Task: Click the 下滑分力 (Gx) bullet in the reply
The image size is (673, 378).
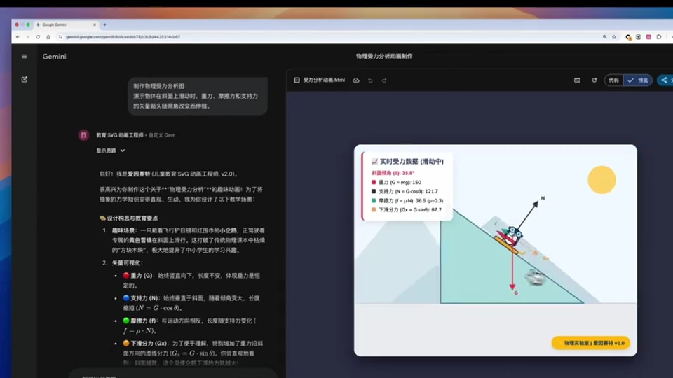Action: [193, 353]
